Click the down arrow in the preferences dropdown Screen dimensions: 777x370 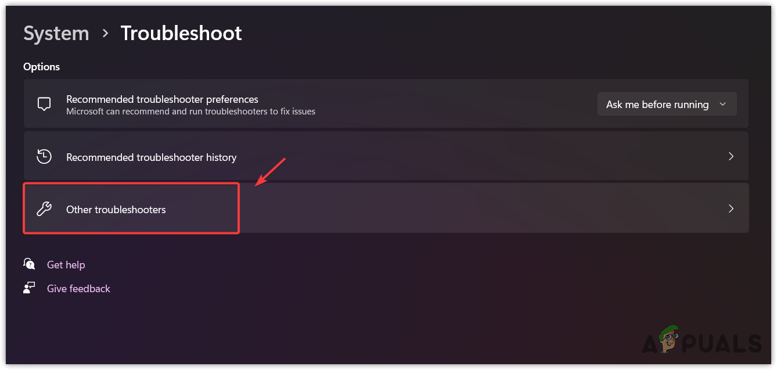coord(722,105)
